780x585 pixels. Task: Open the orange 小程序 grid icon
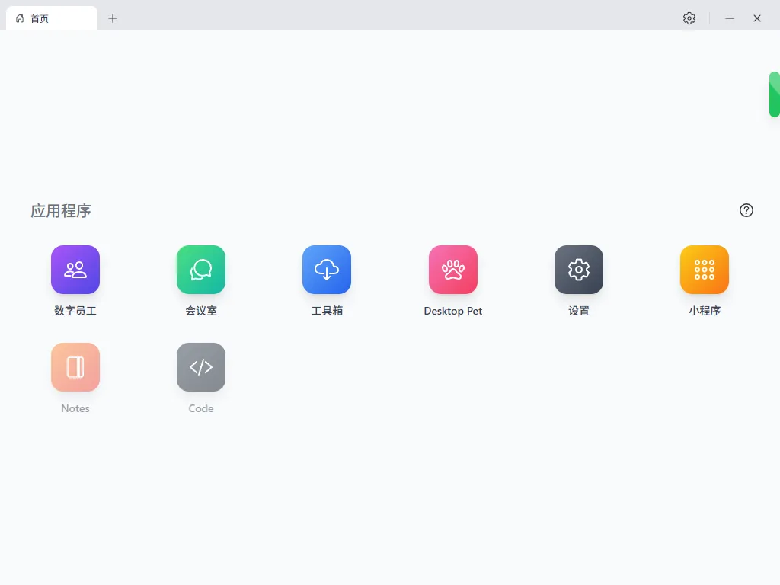click(705, 270)
